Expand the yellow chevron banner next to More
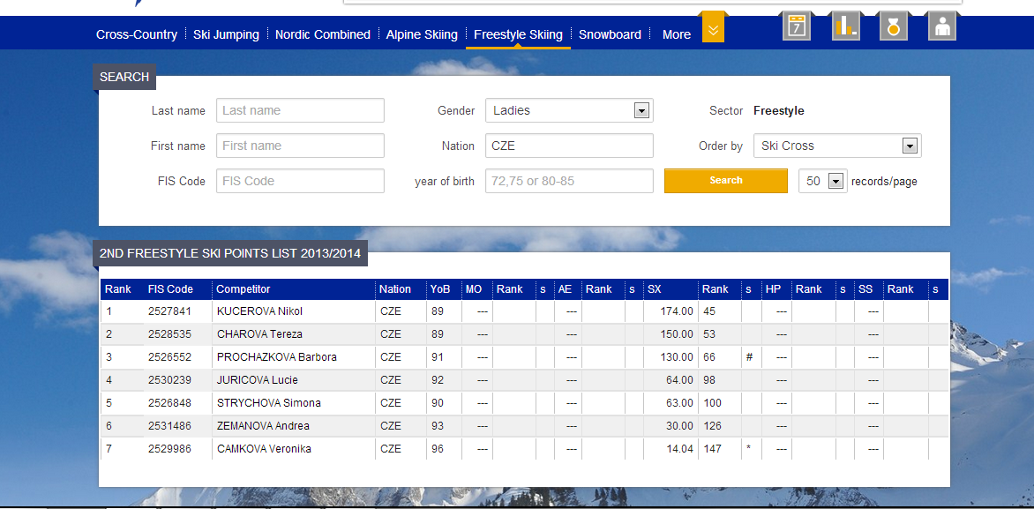The width and height of the screenshot is (1034, 509). pos(713,27)
